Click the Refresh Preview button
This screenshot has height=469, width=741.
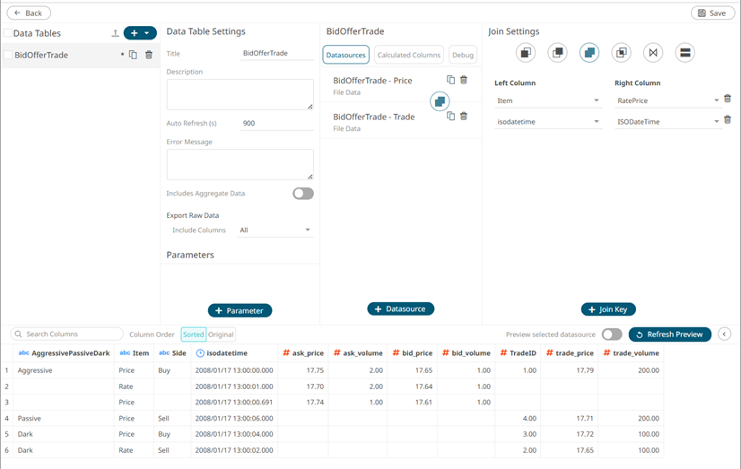[669, 334]
